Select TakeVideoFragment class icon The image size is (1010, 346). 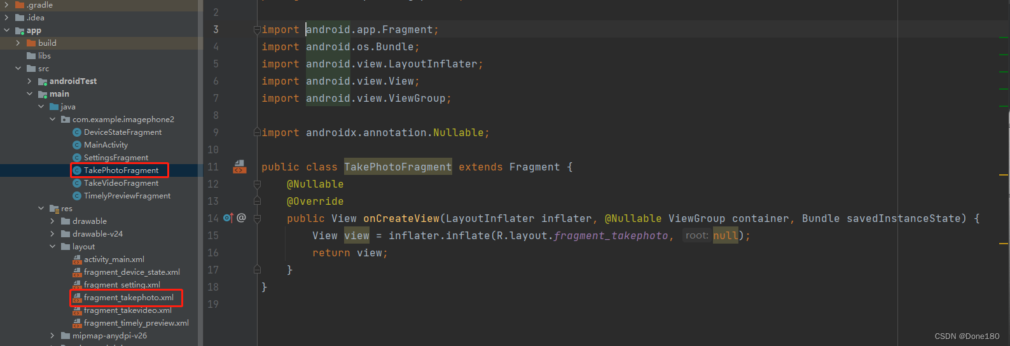point(77,183)
